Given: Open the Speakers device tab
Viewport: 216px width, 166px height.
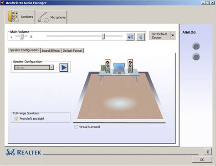Looking at the screenshot, I should (20, 17).
